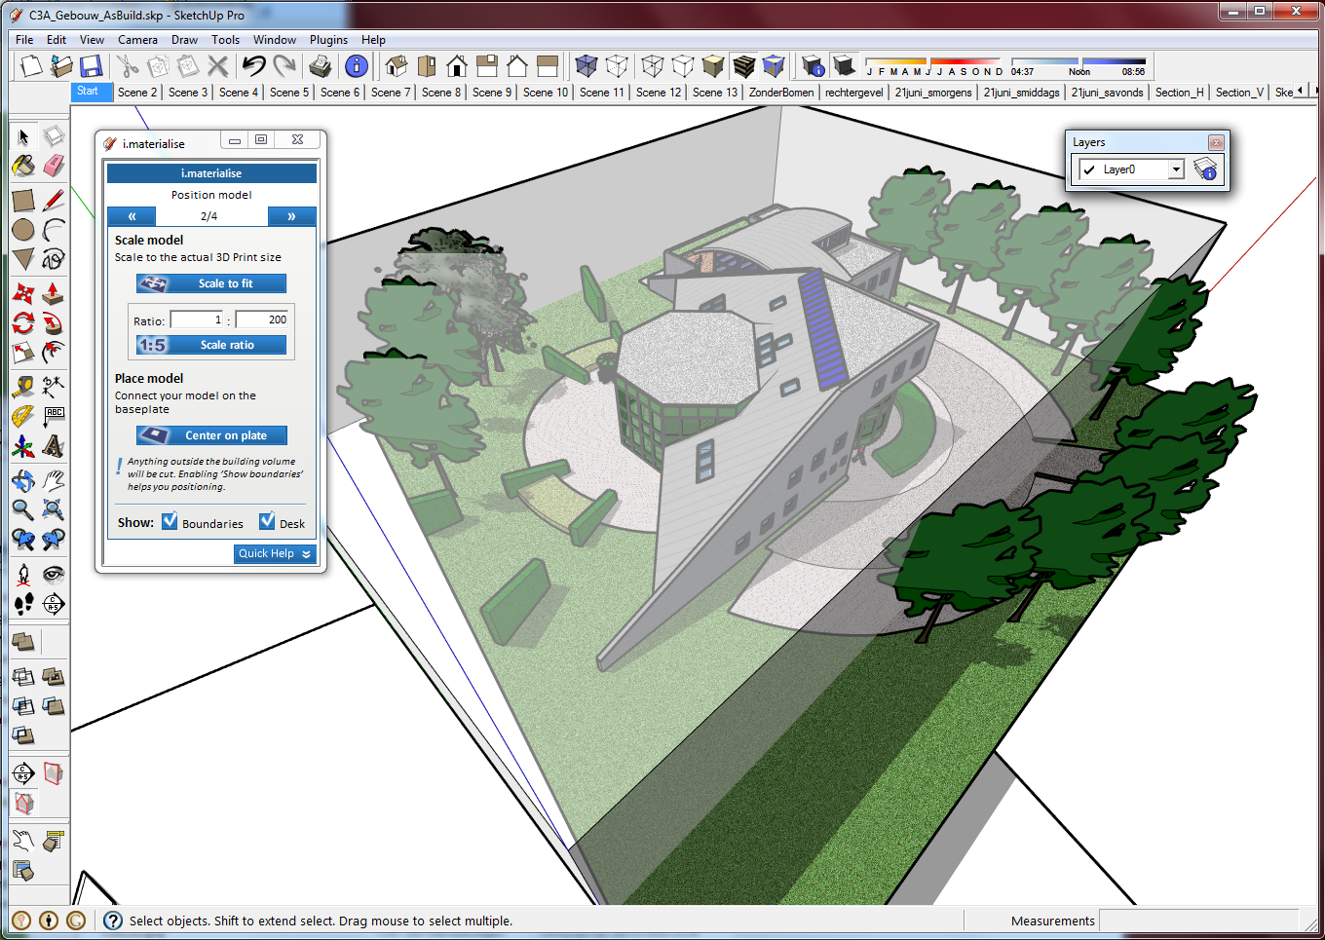1325x940 pixels.
Task: Choose the Rectangle drawing tool
Action: coord(23,201)
